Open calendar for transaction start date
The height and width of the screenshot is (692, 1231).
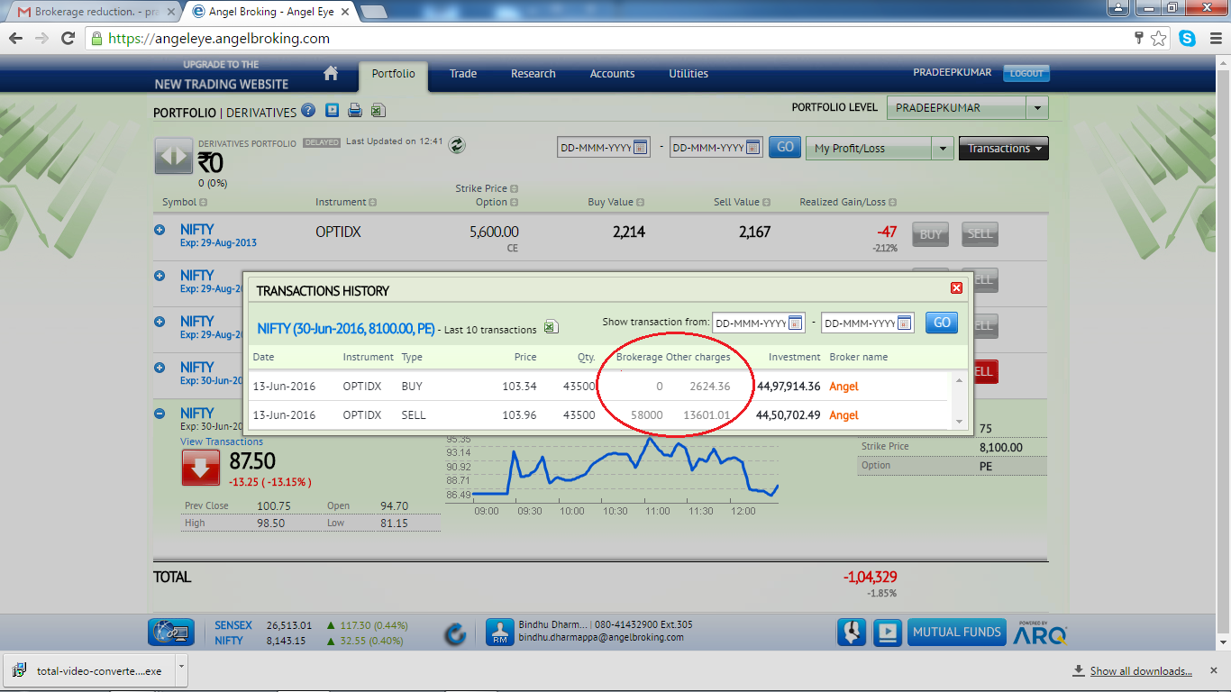pyautogui.click(x=796, y=323)
